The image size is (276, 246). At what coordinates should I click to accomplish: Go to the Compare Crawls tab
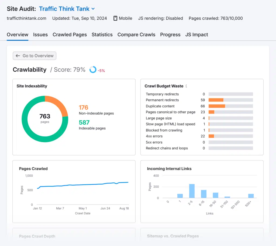136,35
